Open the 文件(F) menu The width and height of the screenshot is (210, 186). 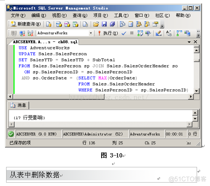(x=18, y=16)
